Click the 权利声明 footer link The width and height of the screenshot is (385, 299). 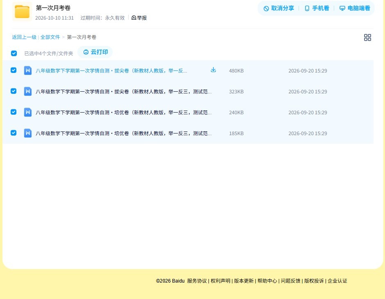coord(220,281)
